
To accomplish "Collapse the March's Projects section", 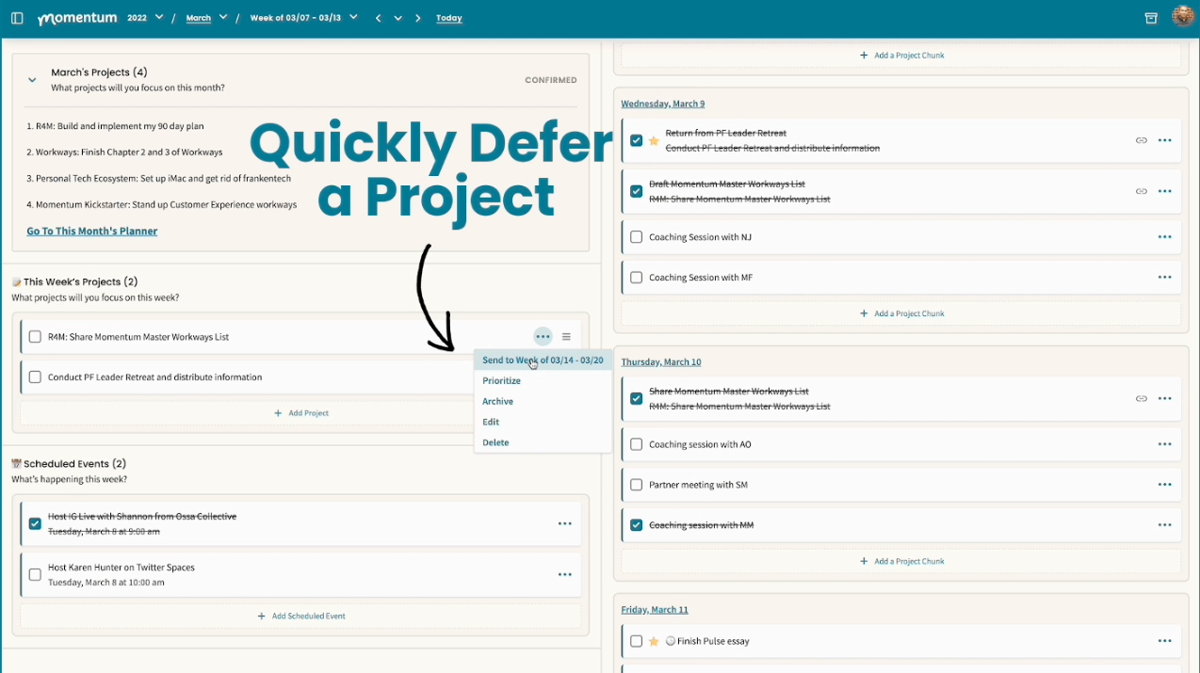I will pyautogui.click(x=31, y=79).
